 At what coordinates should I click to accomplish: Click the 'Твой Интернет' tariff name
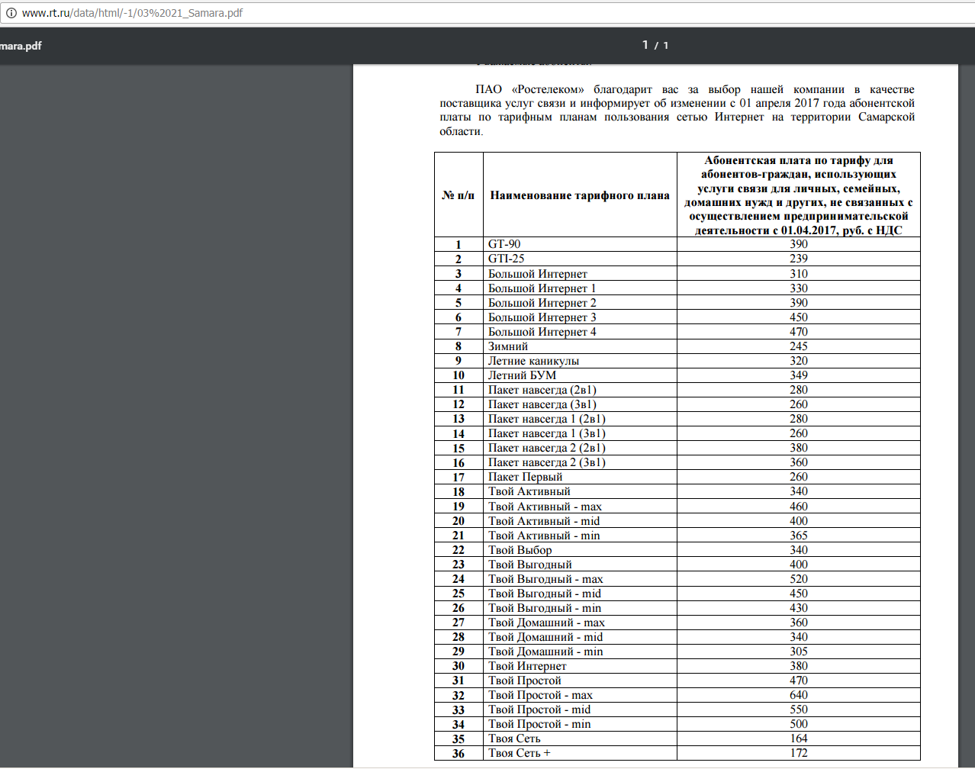pyautogui.click(x=527, y=666)
